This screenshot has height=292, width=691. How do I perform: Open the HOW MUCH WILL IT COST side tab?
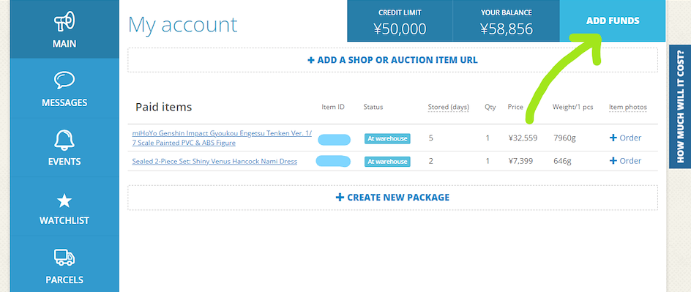[x=679, y=107]
